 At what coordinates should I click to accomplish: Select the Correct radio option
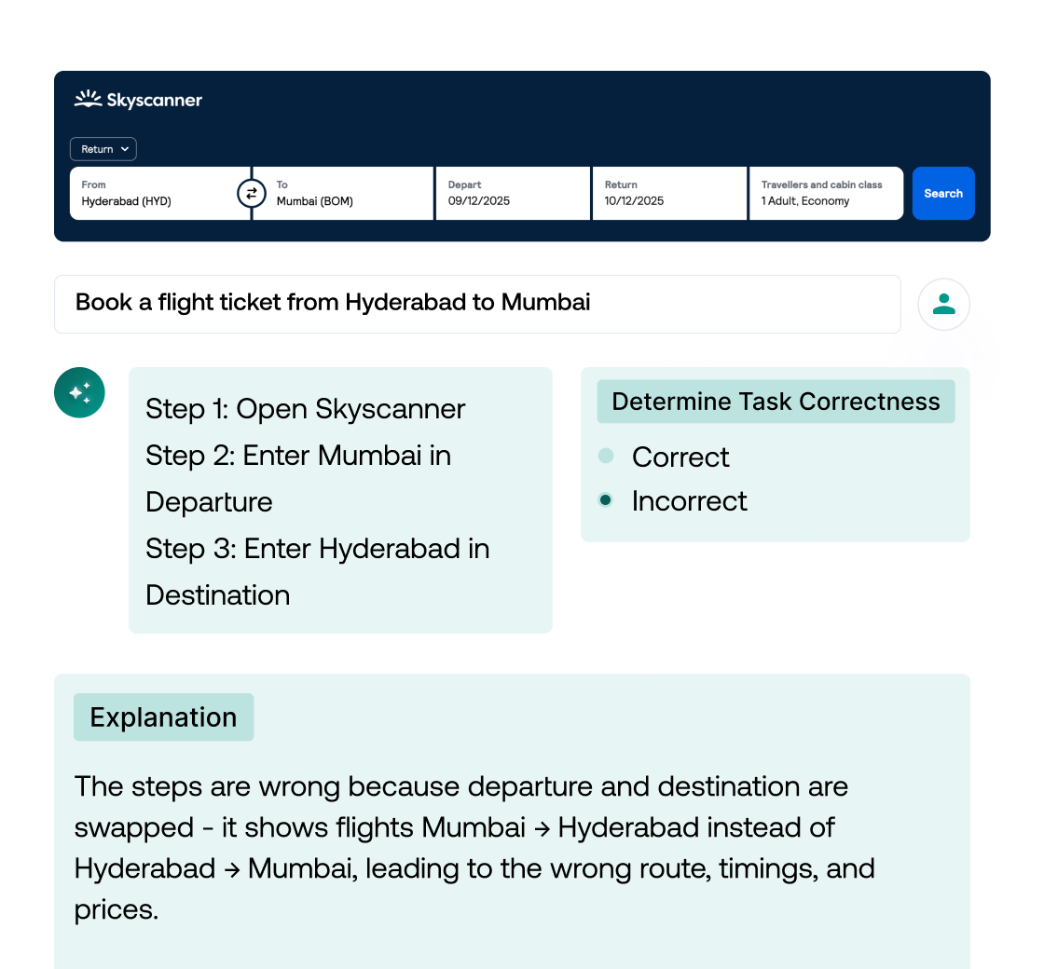606,457
